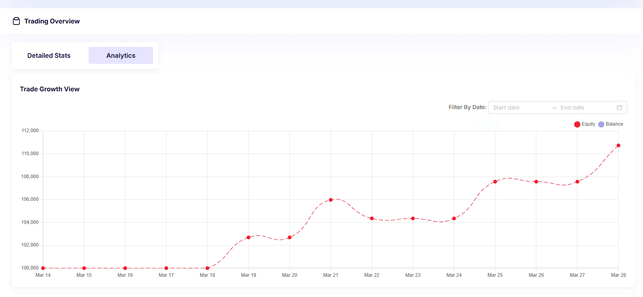Click the 110,000 y-axis label
Screen dimensions: 643x297
point(30,154)
